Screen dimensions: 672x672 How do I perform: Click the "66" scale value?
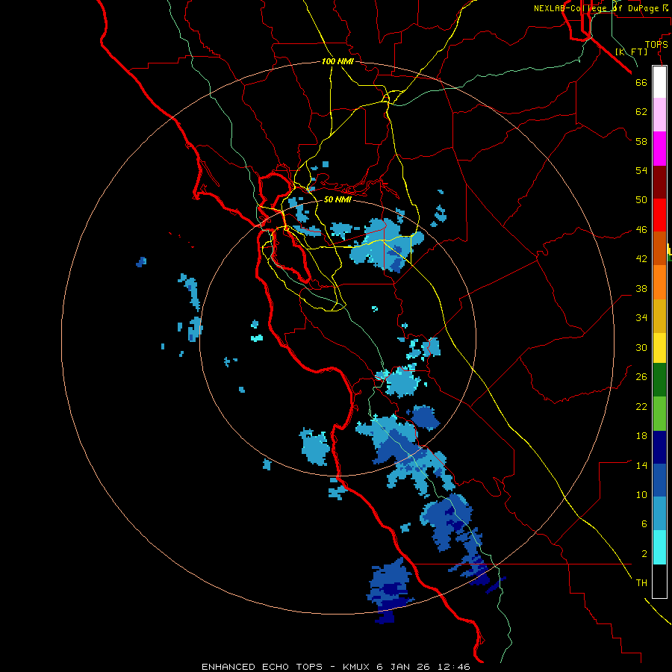coord(641,82)
